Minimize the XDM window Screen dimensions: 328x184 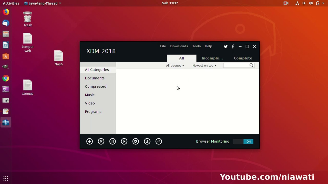click(240, 47)
